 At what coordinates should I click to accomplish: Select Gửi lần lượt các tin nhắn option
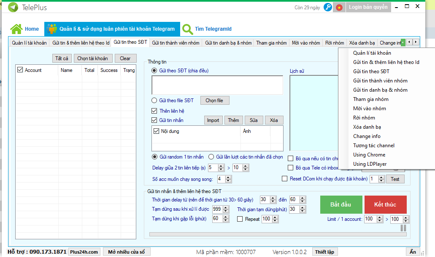pyautogui.click(x=211, y=157)
